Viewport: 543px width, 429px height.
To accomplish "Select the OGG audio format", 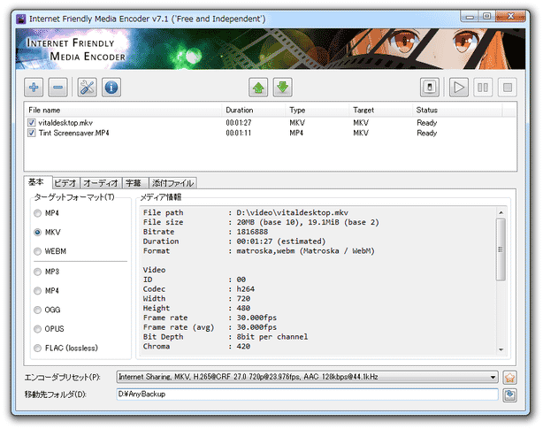I will (x=37, y=310).
